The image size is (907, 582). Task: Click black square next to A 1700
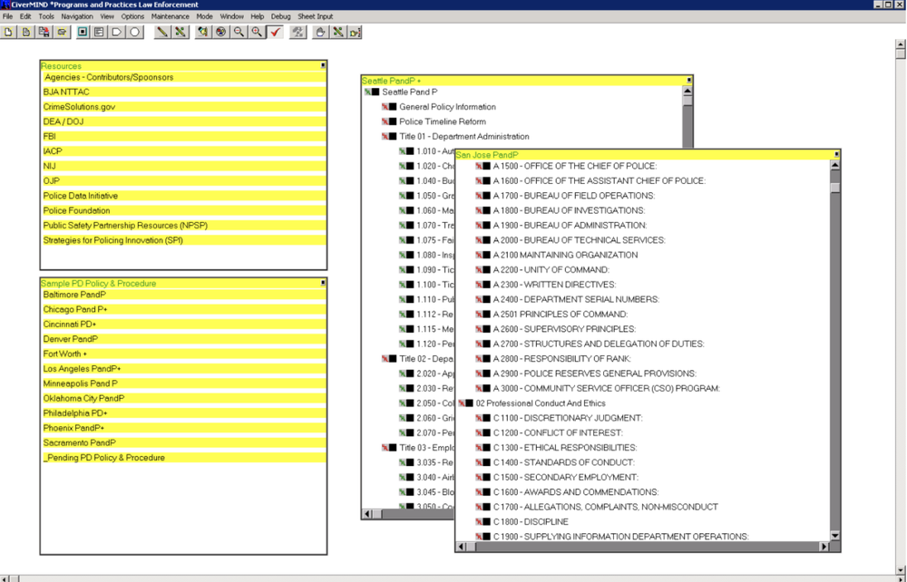[x=486, y=196]
